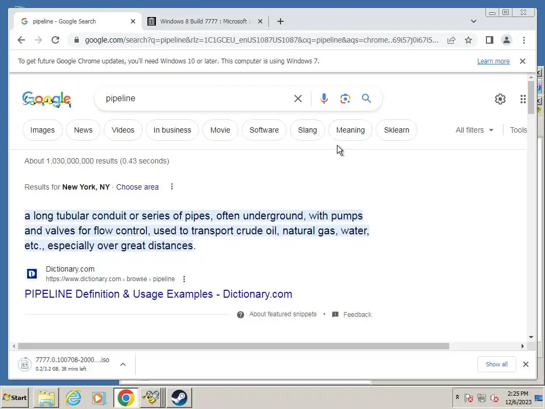Click the Google logo
This screenshot has height=409, width=545.
coord(47,99)
